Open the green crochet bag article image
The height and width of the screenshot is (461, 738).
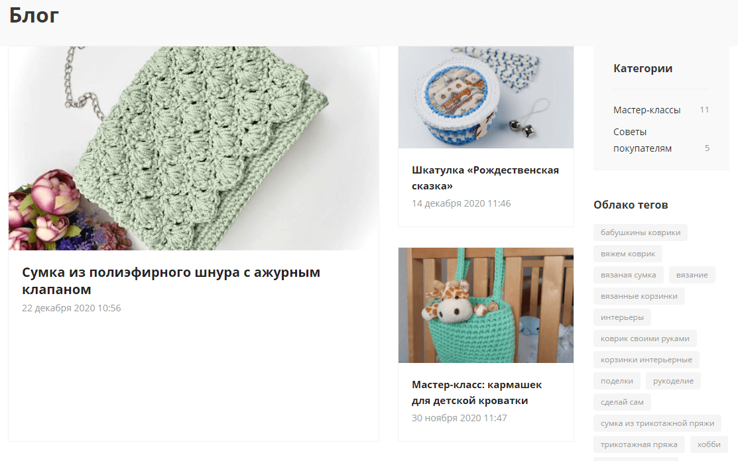[194, 148]
